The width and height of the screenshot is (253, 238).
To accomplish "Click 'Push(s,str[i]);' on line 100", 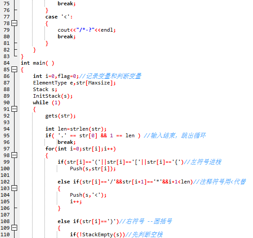I will tap(93, 168).
